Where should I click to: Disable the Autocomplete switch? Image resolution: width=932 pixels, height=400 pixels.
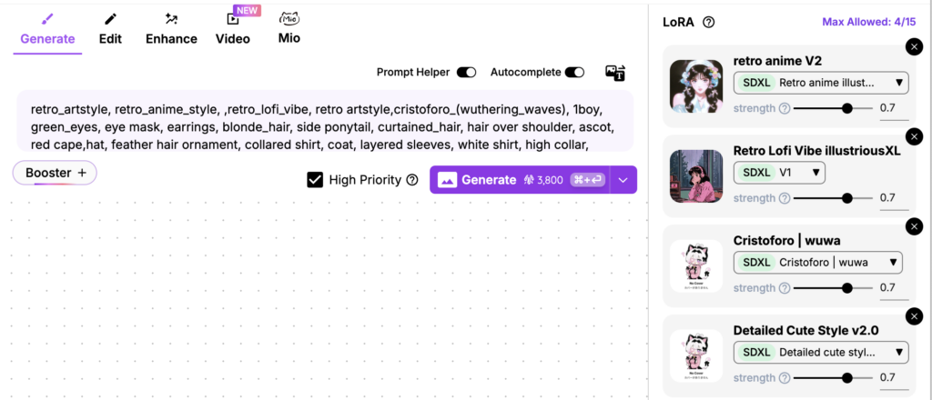(x=574, y=73)
